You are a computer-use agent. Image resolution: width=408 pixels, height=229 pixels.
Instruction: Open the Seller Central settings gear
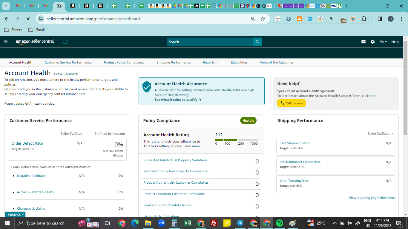pos(373,42)
